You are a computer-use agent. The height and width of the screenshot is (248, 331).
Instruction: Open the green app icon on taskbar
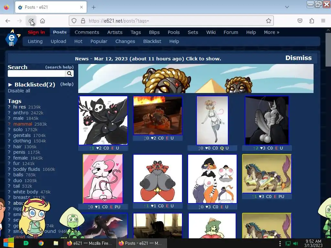pyautogui.click(x=26, y=243)
